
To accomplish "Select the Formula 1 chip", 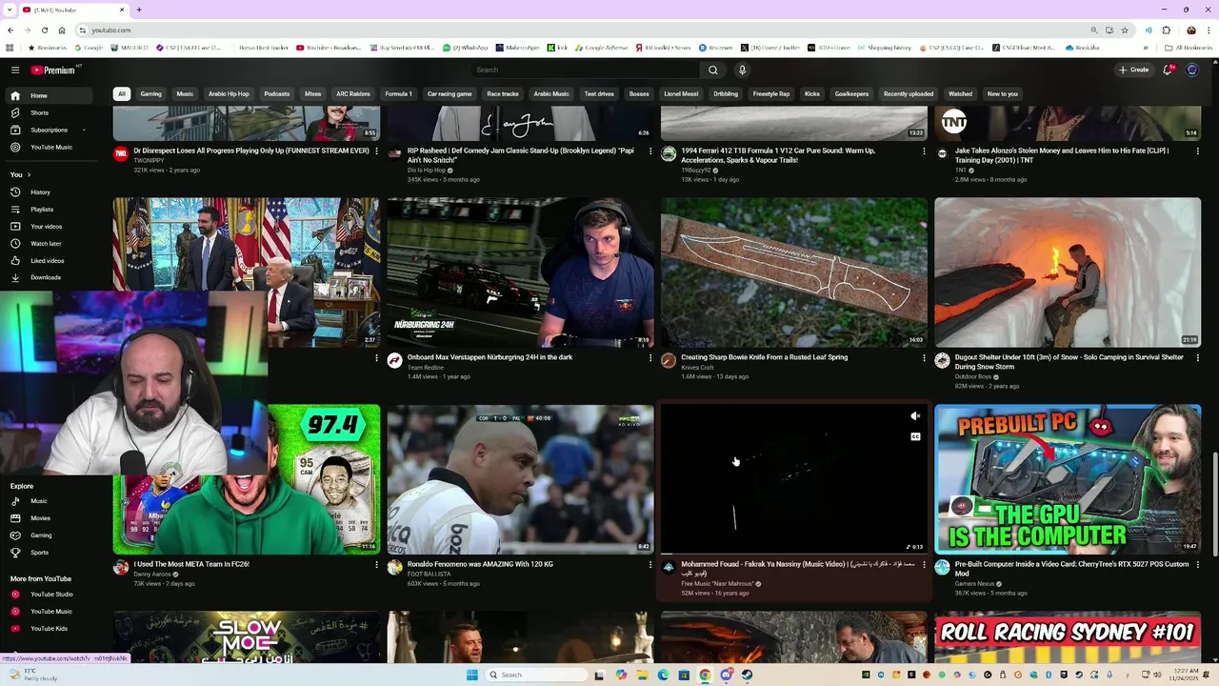I will click(x=398, y=94).
